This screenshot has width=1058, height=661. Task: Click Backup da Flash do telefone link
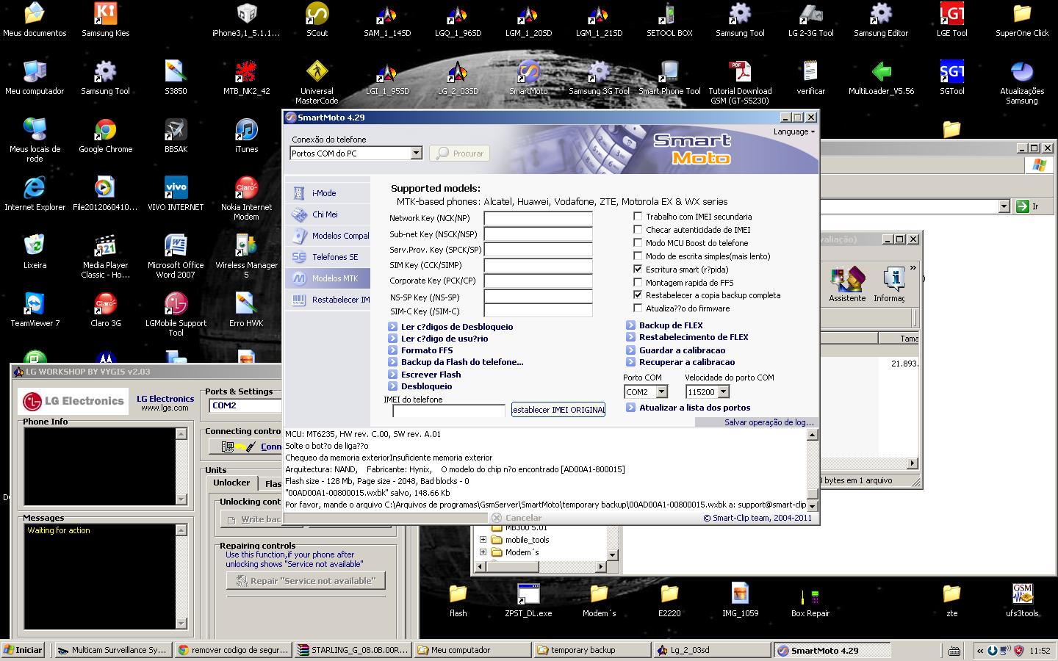pos(462,362)
